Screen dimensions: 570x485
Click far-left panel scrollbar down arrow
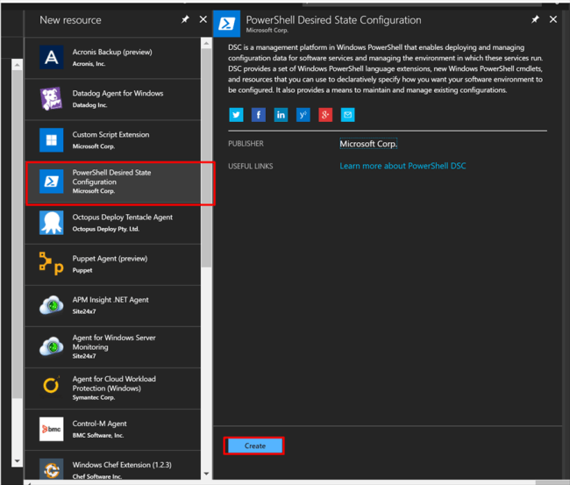[x=17, y=461]
